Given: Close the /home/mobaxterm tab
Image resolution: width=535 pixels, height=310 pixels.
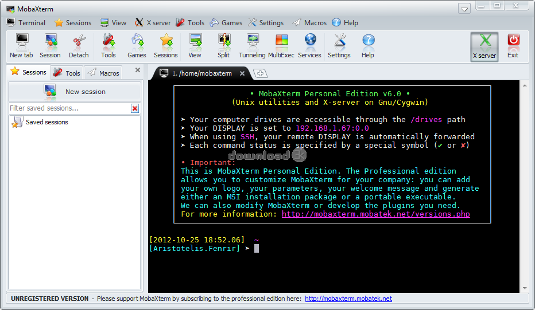Looking at the screenshot, I should click(x=242, y=73).
